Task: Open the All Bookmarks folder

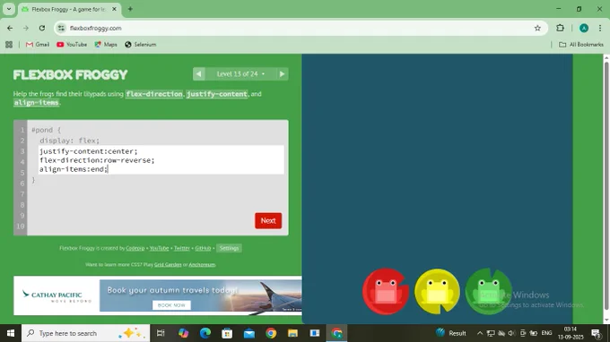Action: point(581,45)
